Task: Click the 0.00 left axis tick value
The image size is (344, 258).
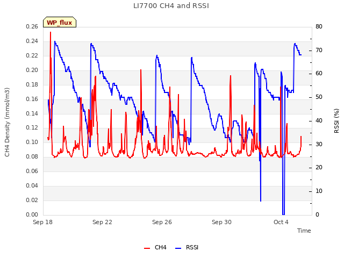Action: (32, 214)
